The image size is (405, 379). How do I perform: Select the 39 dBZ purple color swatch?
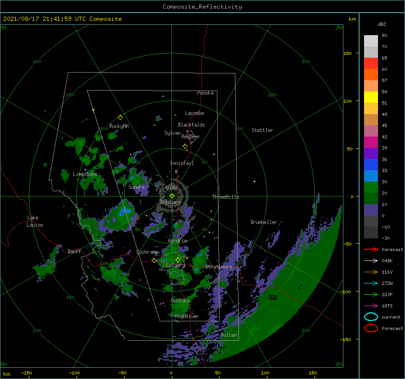pyautogui.click(x=371, y=153)
